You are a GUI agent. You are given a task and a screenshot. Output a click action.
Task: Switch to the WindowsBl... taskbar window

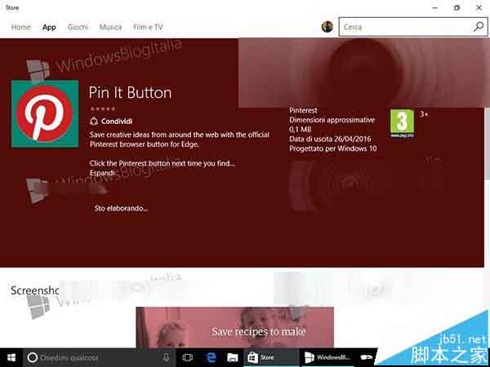coord(327,358)
